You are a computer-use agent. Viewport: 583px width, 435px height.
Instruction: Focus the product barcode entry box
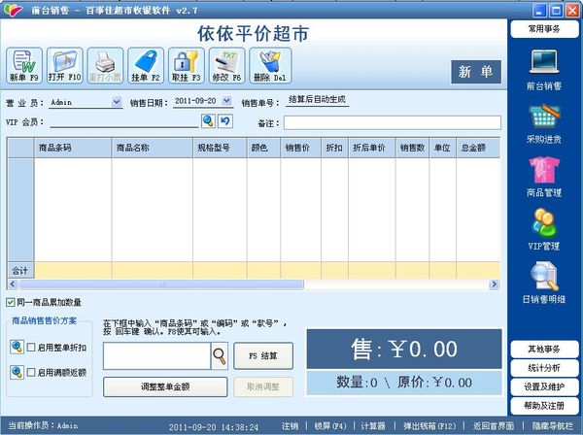[x=156, y=356]
